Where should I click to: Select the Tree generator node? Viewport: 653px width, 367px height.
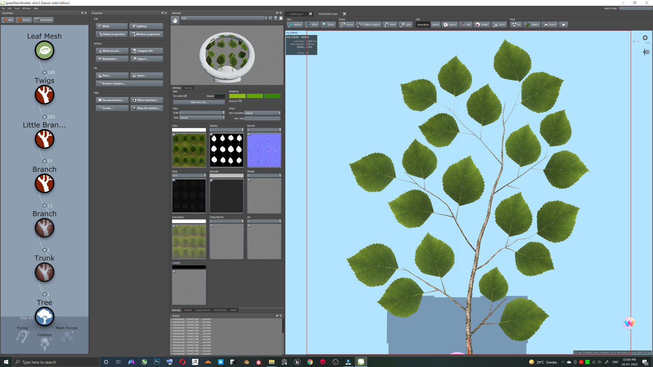pos(45,316)
